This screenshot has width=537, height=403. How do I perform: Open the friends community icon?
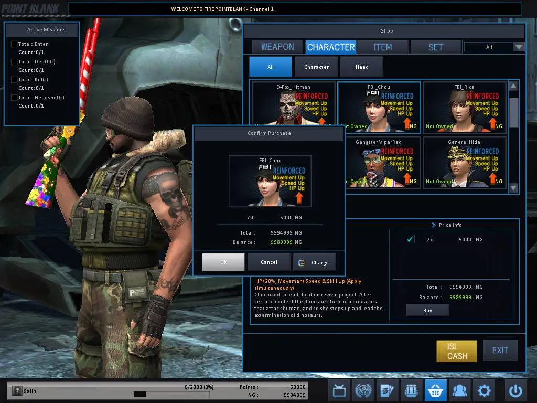pyautogui.click(x=459, y=390)
